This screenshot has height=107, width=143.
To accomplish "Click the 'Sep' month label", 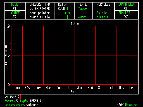I will pos(101,88).
